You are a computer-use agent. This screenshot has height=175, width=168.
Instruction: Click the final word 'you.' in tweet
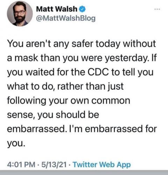coord(16,143)
